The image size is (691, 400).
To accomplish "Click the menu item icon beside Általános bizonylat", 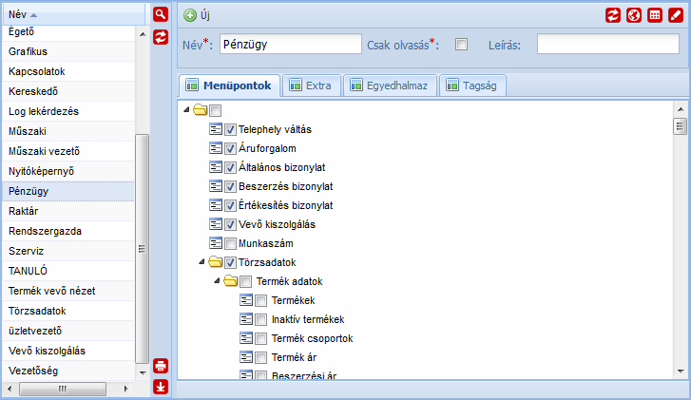I will 216,167.
